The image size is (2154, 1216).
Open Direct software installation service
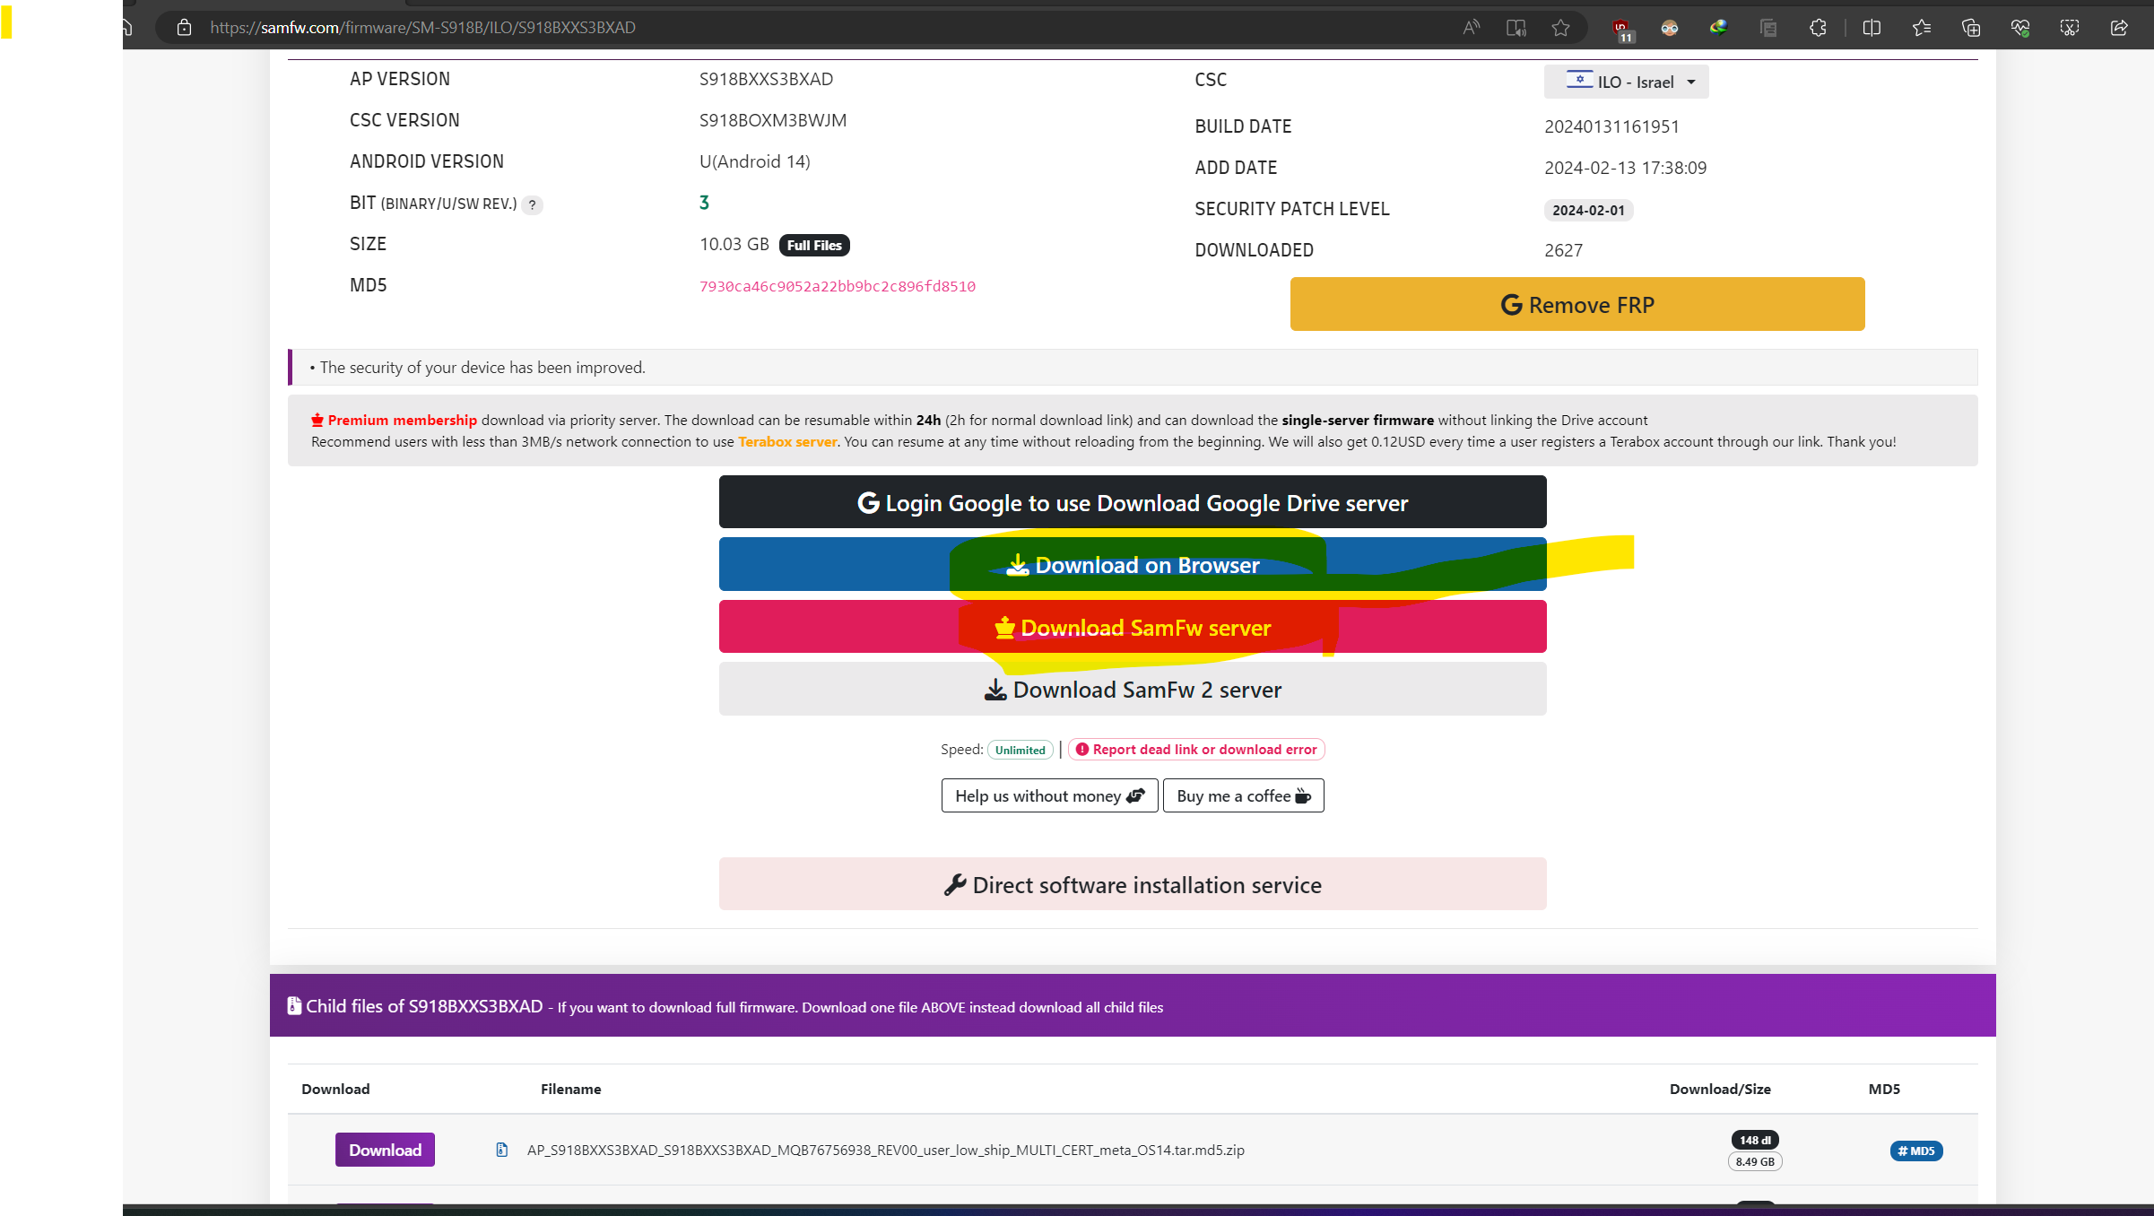1133,884
